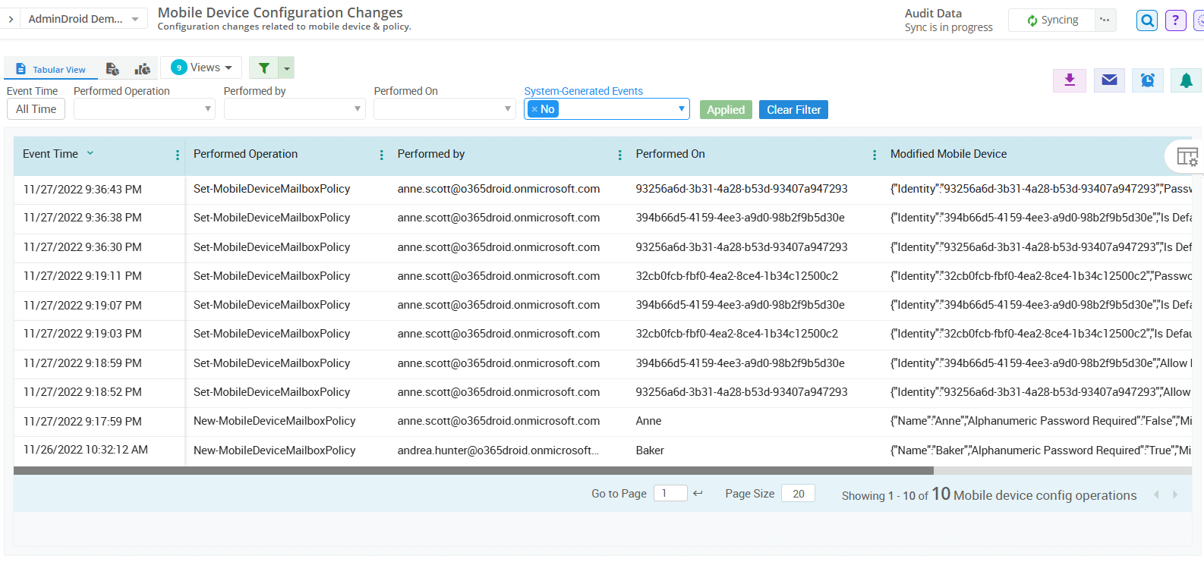
Task: Open the All Time event time selector
Action: (36, 109)
